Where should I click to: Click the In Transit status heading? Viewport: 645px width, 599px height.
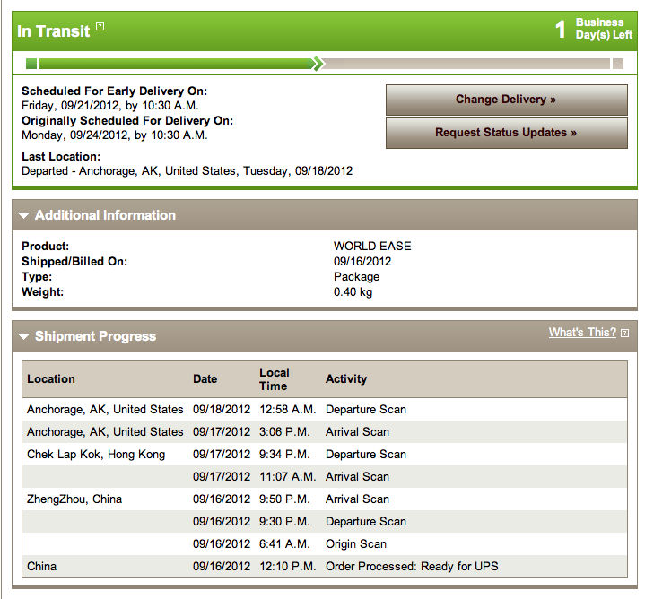pyautogui.click(x=54, y=31)
